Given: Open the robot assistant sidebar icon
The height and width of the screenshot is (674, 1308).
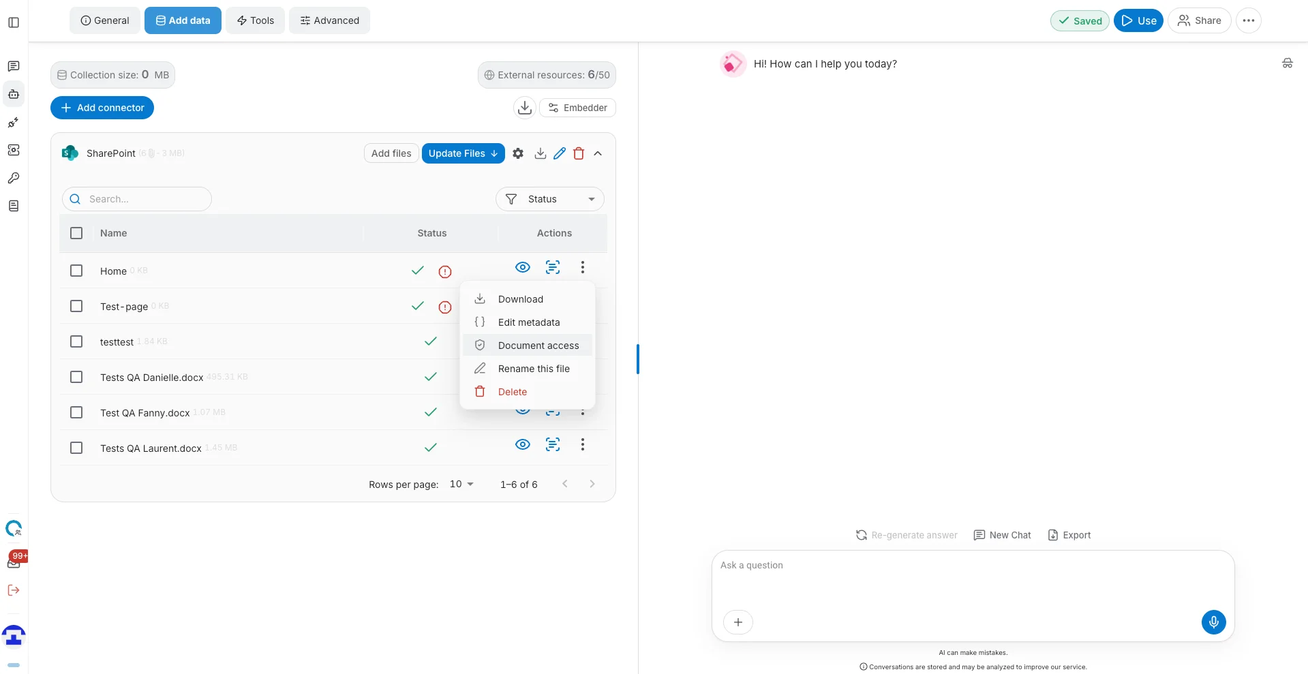Looking at the screenshot, I should pyautogui.click(x=14, y=94).
